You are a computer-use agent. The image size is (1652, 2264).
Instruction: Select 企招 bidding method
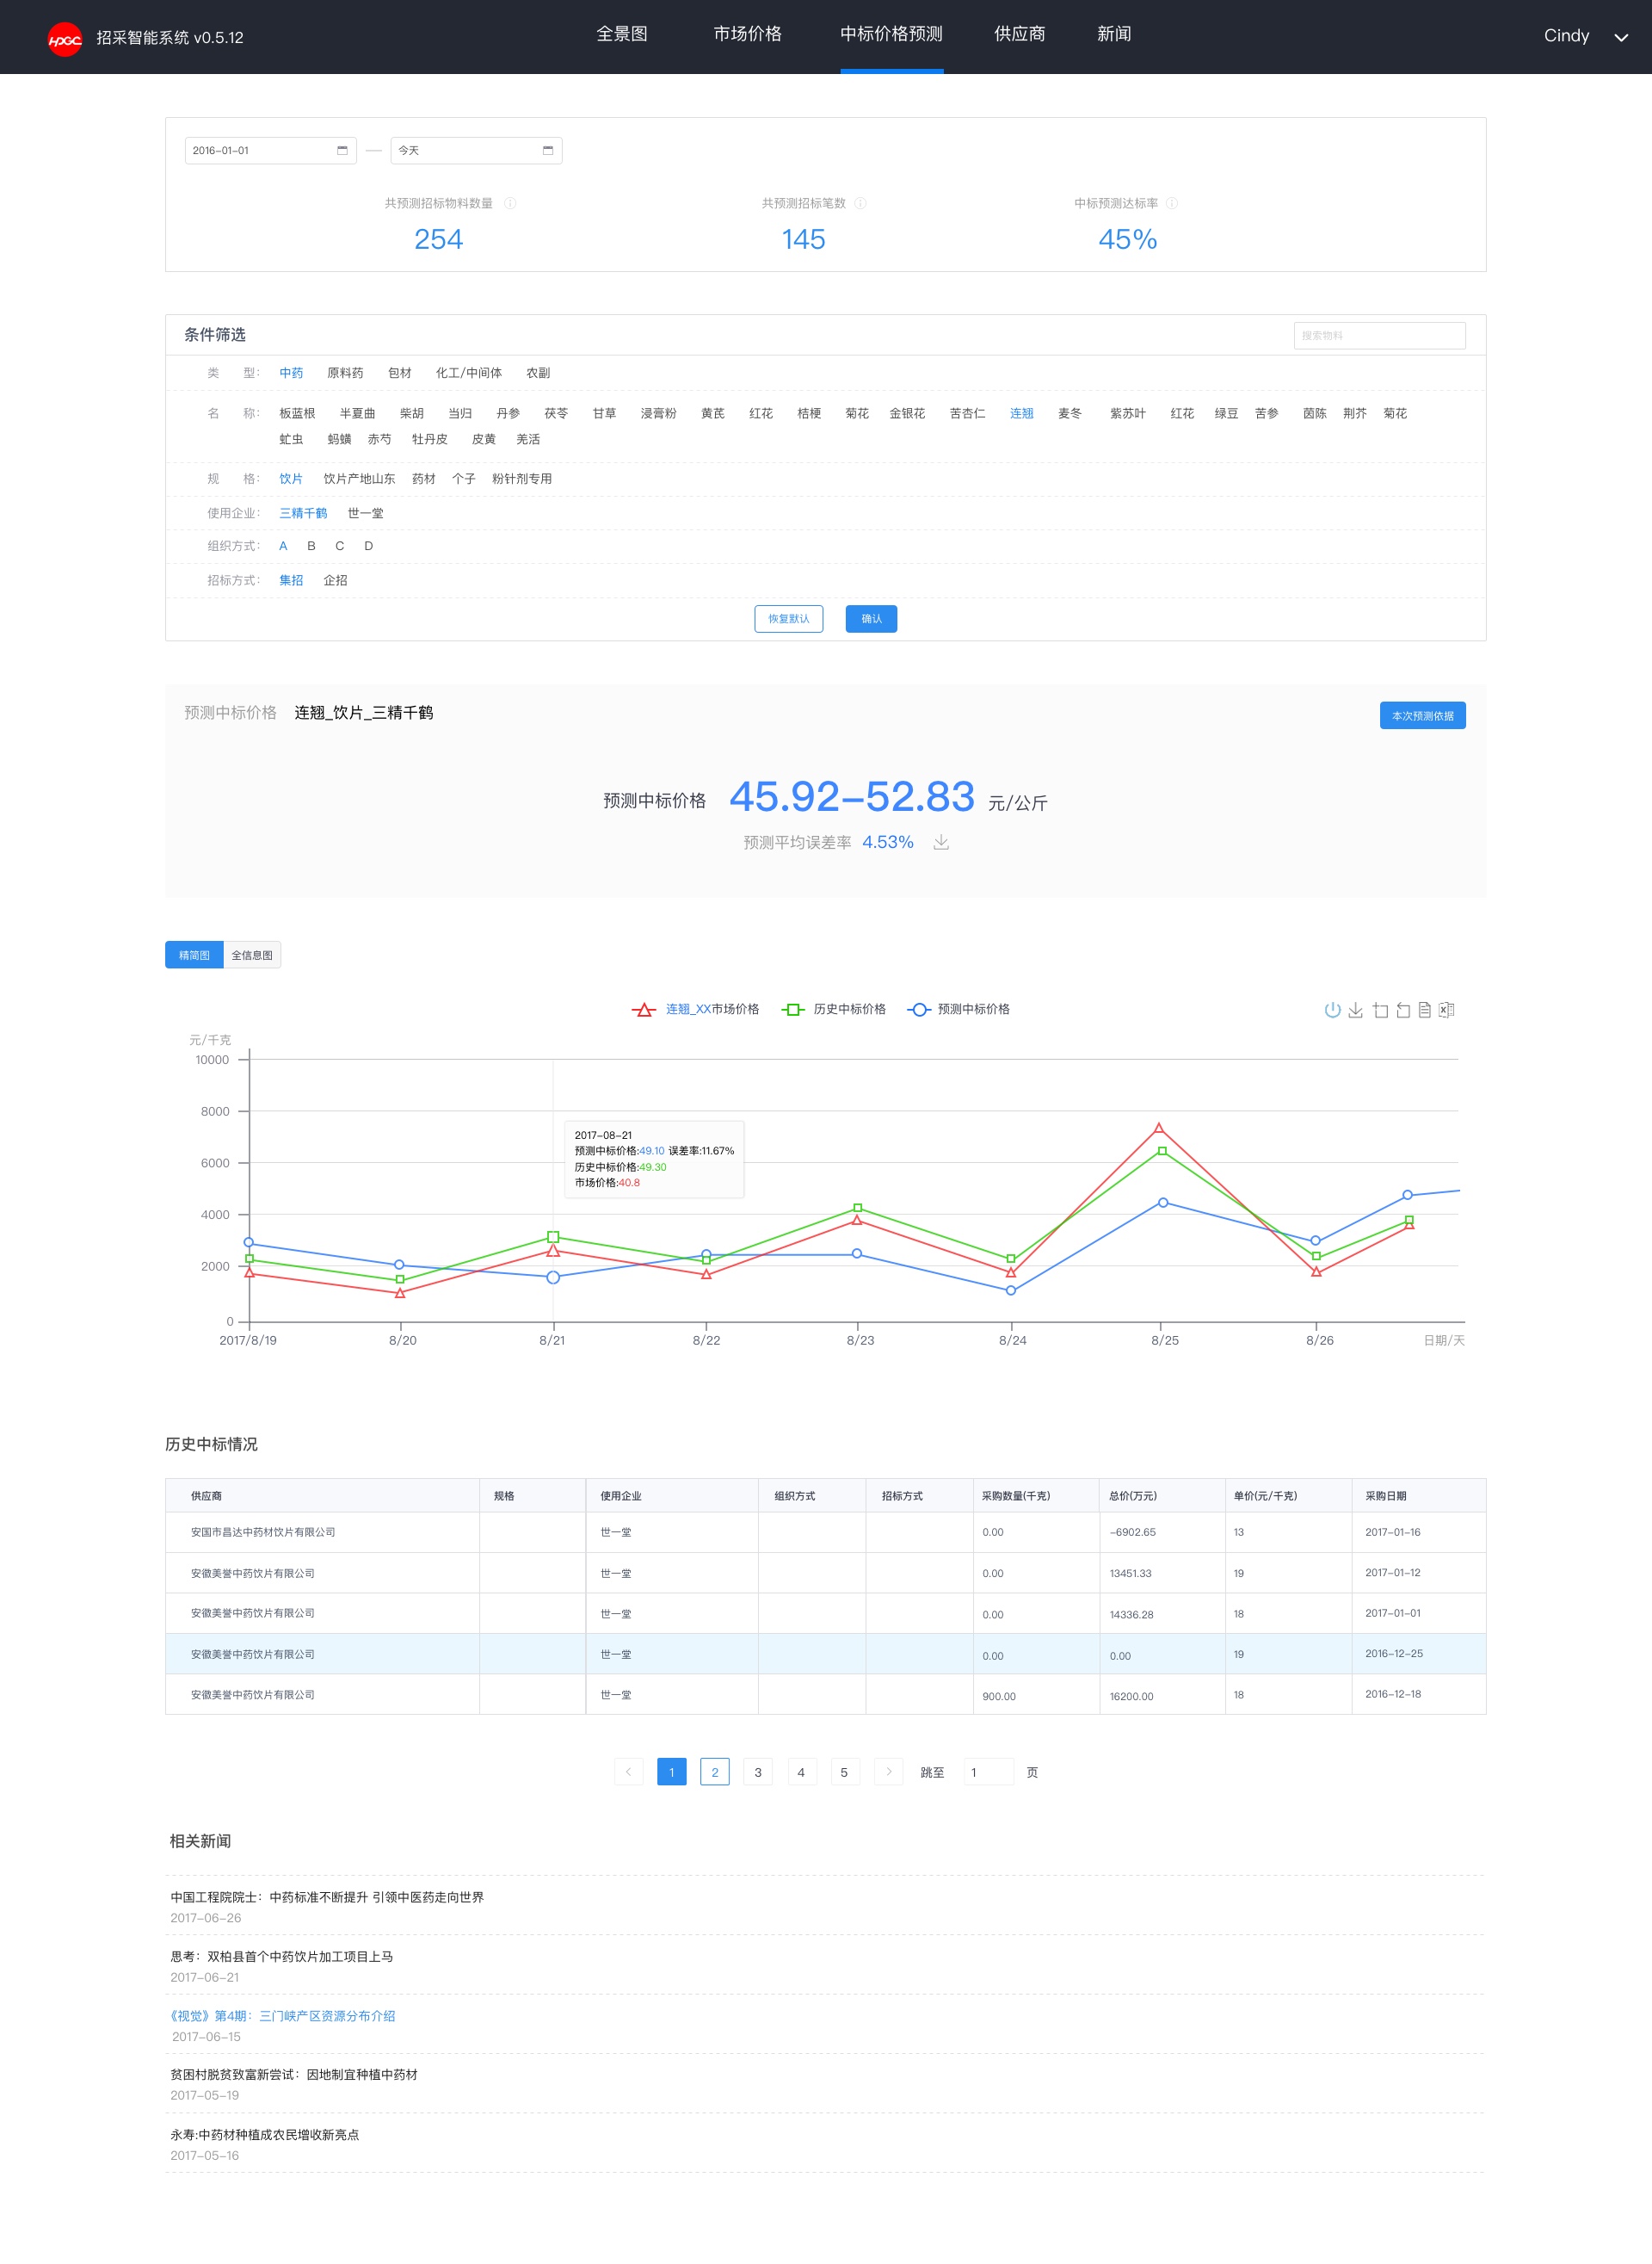click(335, 580)
